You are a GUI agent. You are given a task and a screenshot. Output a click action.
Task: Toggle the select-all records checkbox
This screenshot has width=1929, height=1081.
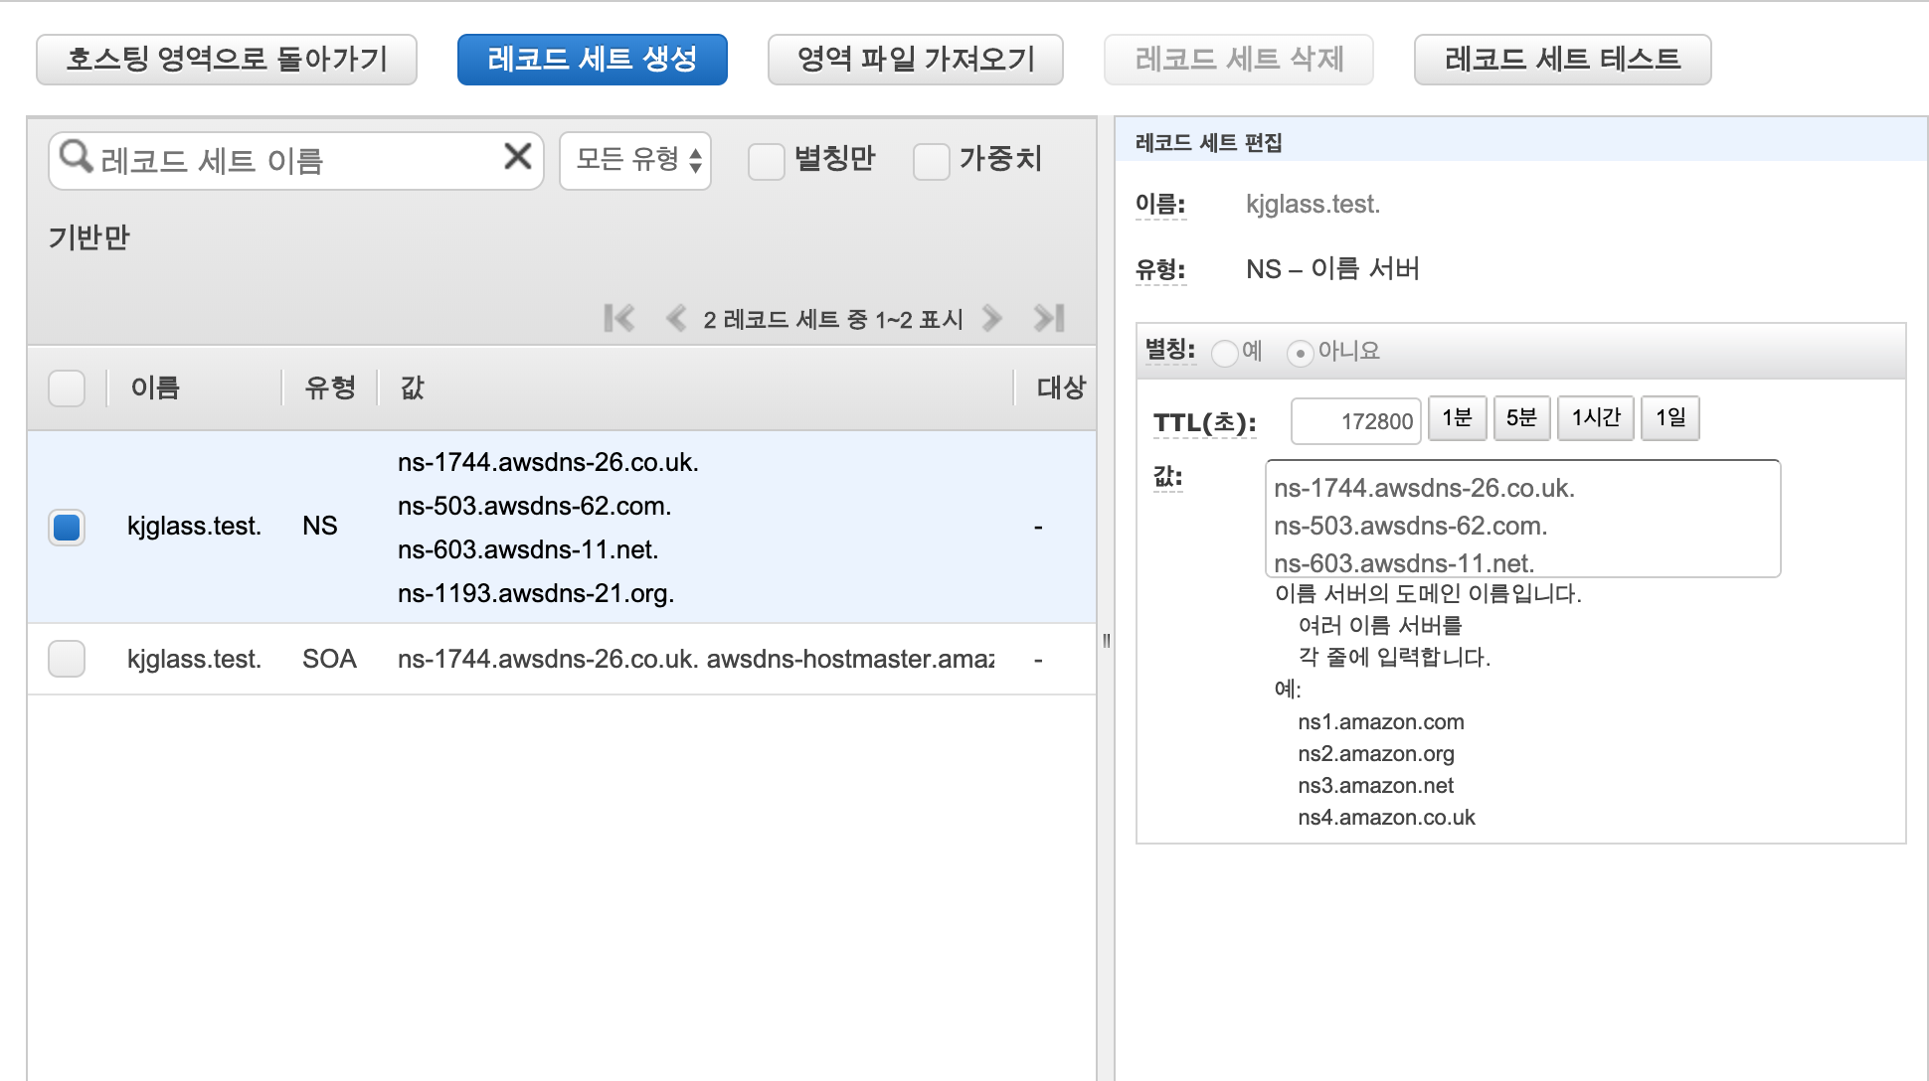(x=67, y=387)
